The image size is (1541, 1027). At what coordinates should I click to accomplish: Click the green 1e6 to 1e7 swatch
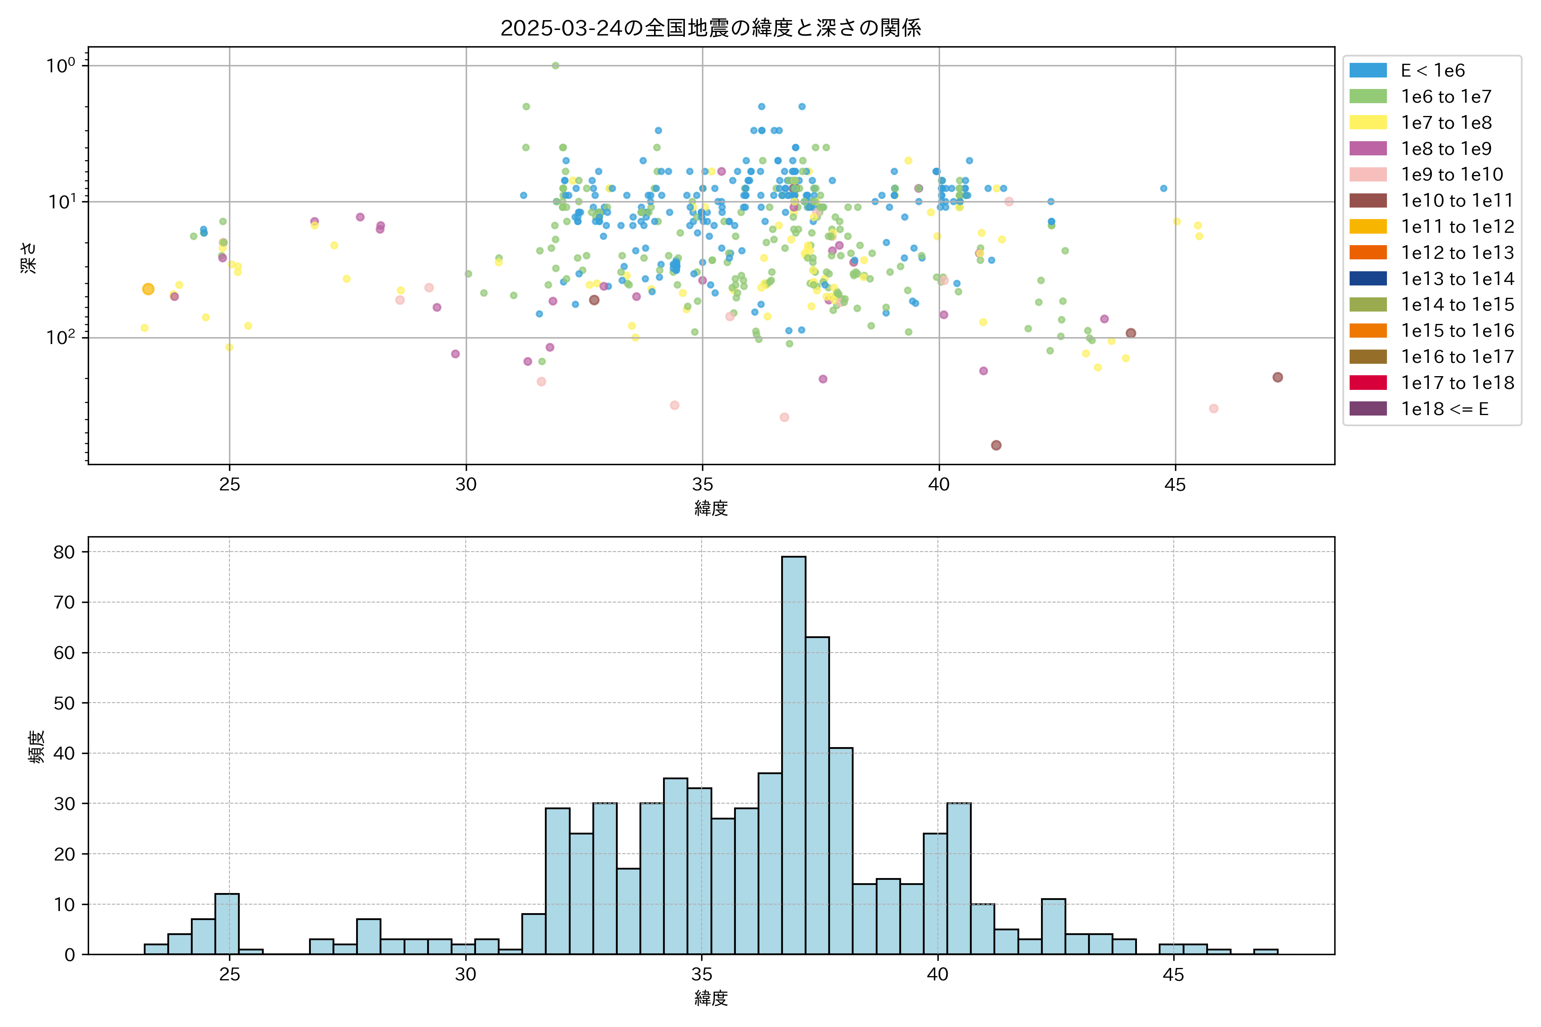[x=1367, y=97]
